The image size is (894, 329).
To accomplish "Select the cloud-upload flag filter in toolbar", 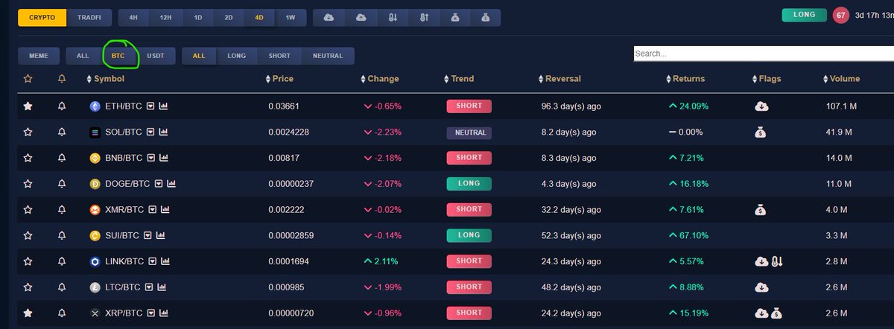I will pos(361,18).
